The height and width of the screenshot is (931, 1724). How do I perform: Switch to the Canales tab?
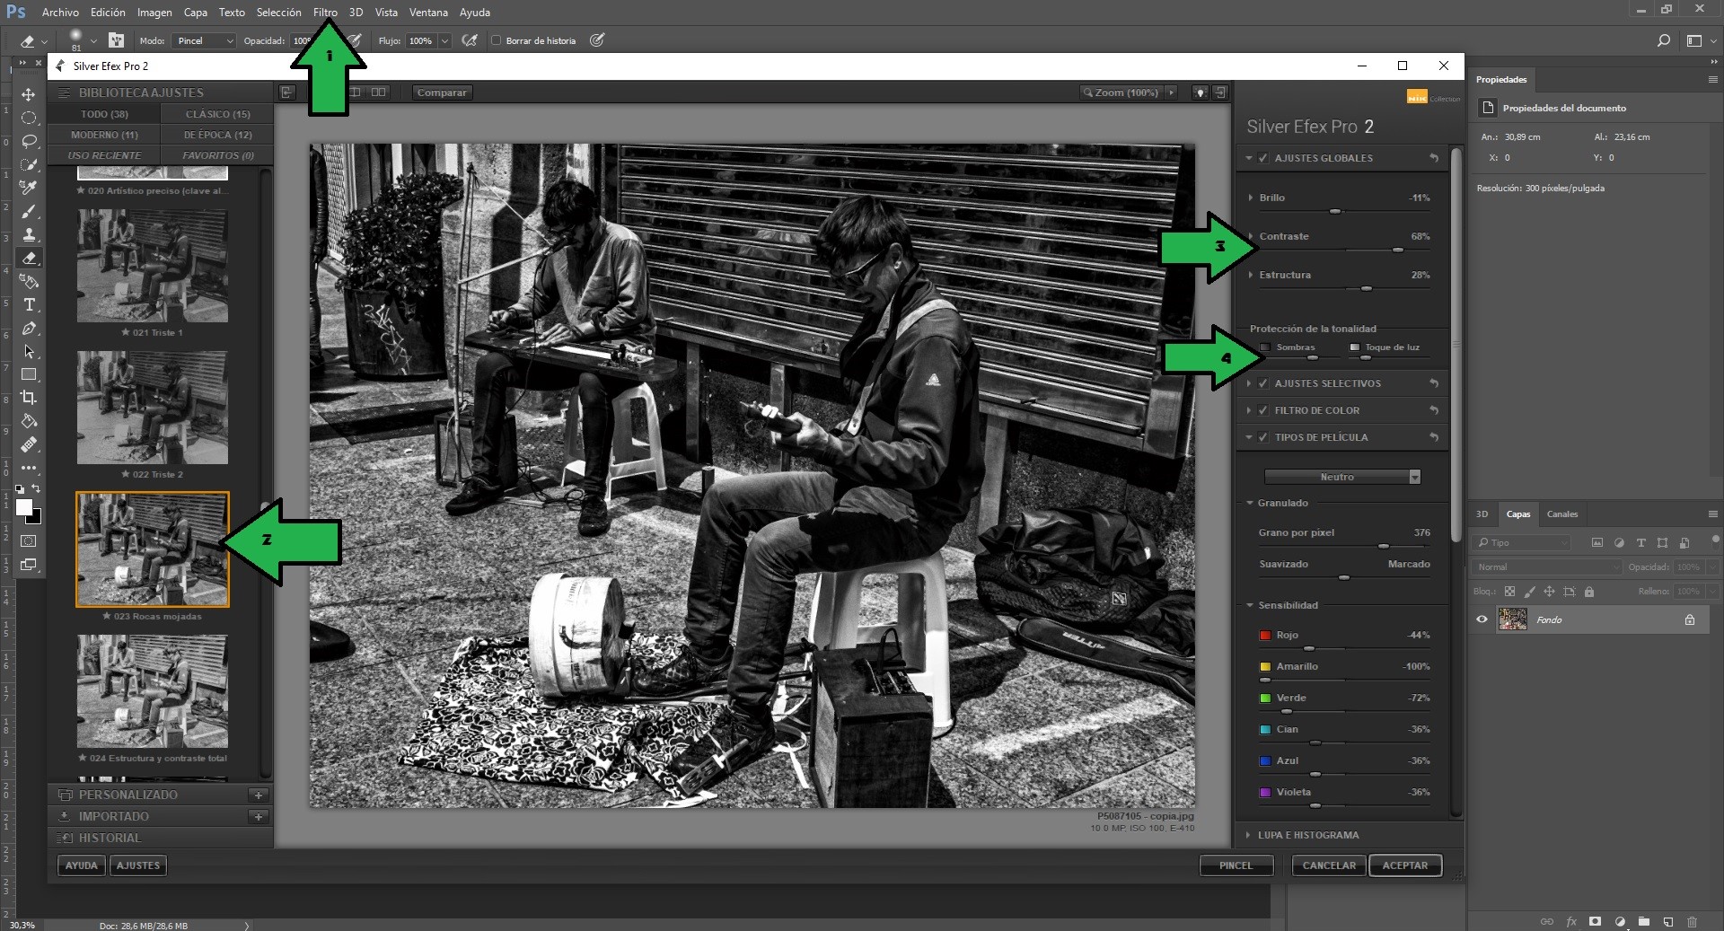1561,514
